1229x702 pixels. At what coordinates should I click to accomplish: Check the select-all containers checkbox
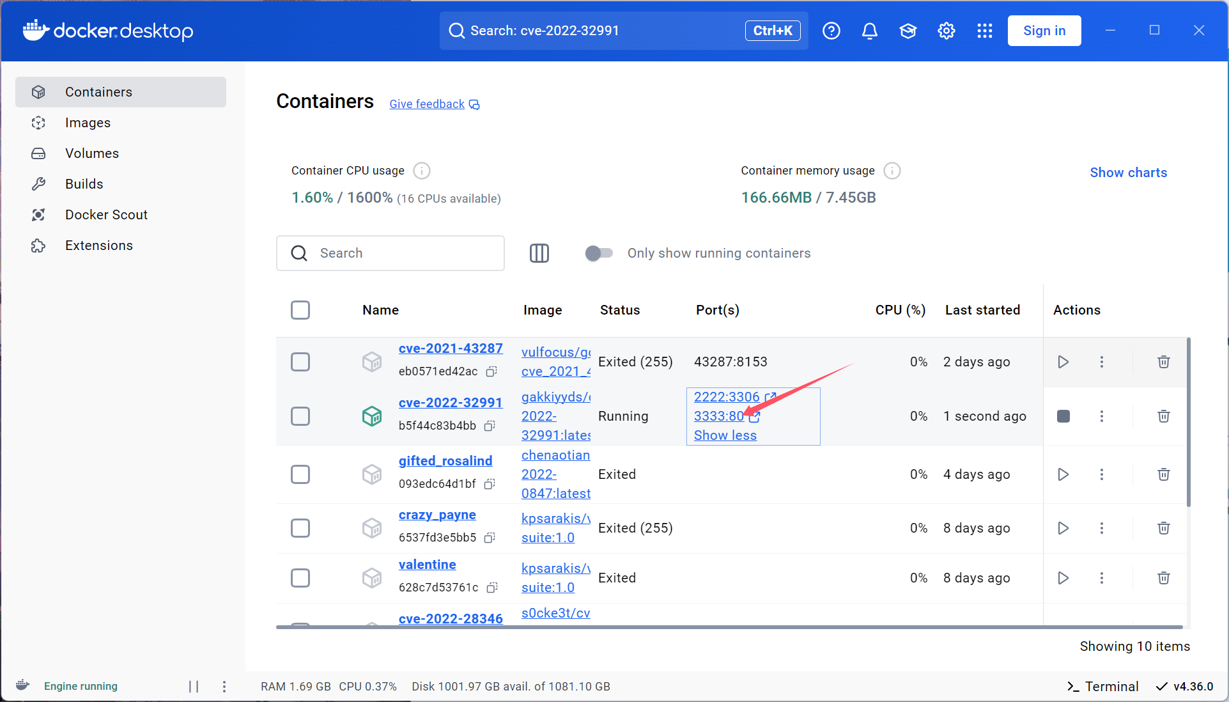point(300,310)
